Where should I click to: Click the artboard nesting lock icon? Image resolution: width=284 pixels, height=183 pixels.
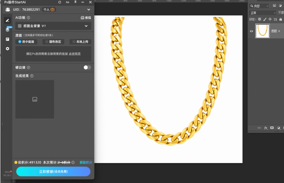pos(275,19)
